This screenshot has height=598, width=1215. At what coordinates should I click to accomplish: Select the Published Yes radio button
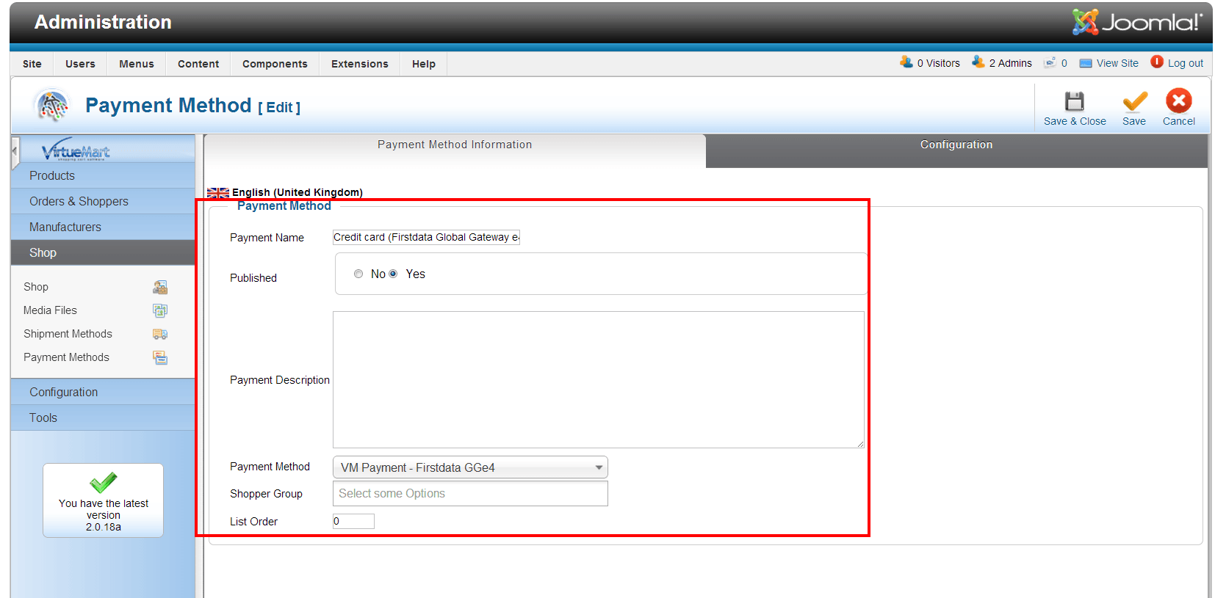point(393,274)
